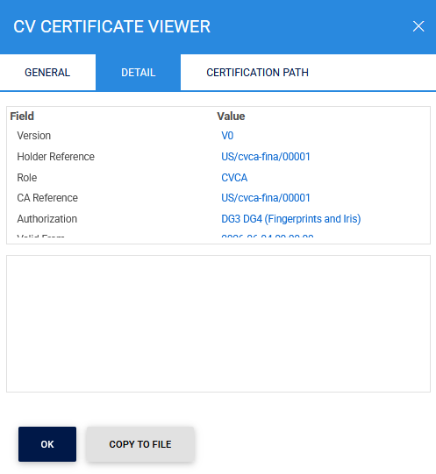
Task: Switch to the General tab
Action: [47, 73]
